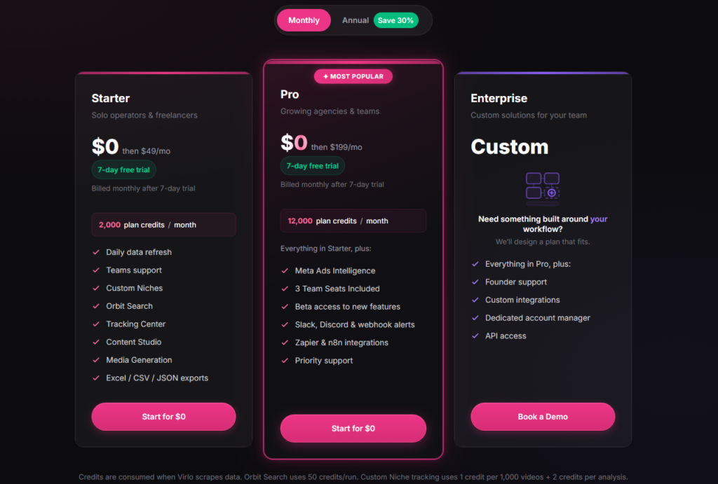Start the Pro plan for $0
This screenshot has width=718, height=484.
click(353, 428)
